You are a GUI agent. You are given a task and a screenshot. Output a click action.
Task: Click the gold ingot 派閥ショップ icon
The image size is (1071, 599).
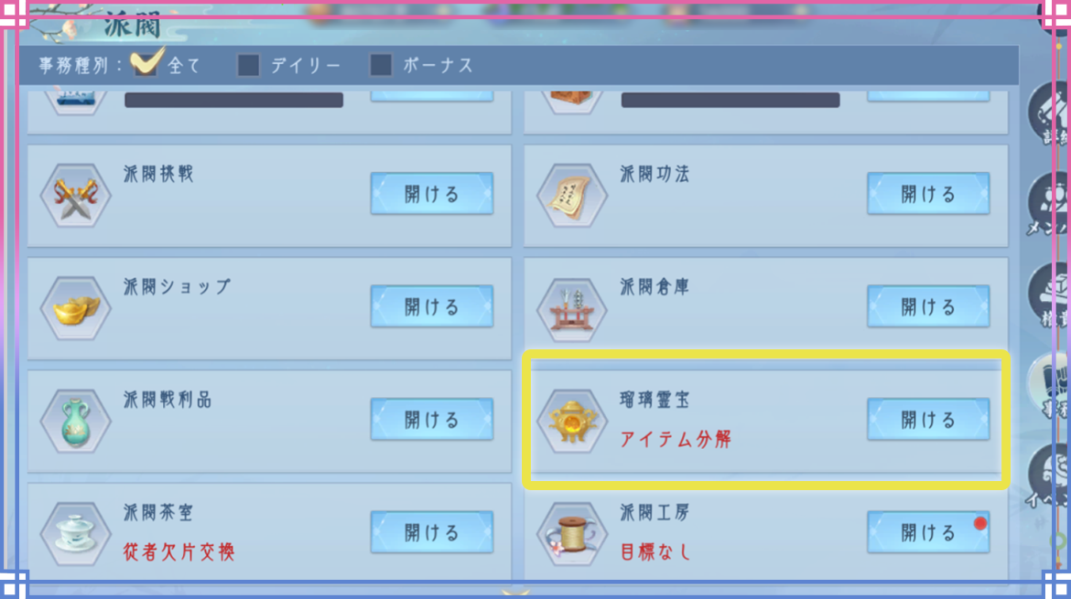coord(75,308)
